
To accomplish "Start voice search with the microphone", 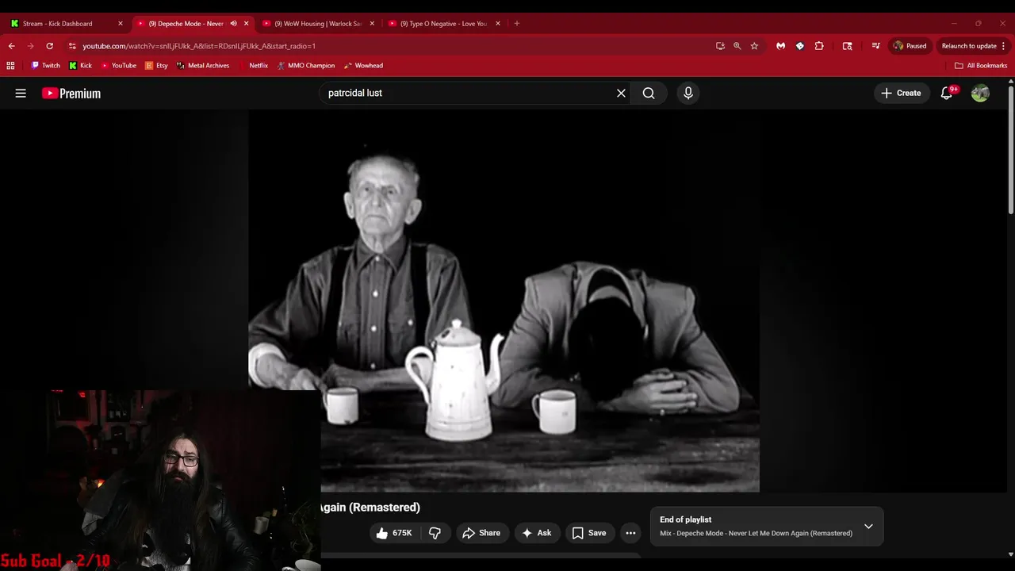I will tap(688, 93).
